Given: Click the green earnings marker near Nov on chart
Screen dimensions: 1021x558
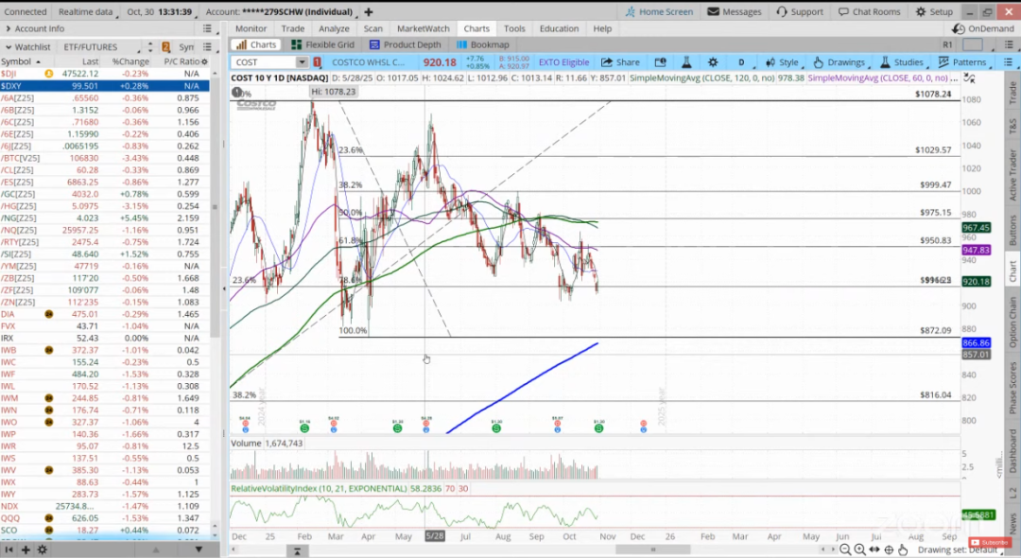Looking at the screenshot, I should (598, 428).
